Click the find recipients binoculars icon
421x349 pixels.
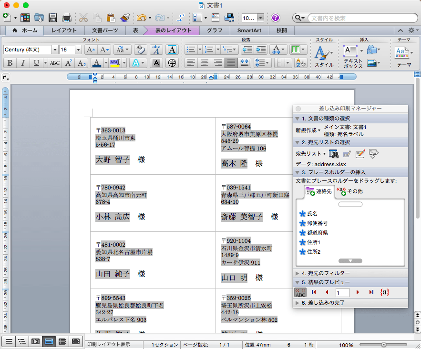pos(334,153)
